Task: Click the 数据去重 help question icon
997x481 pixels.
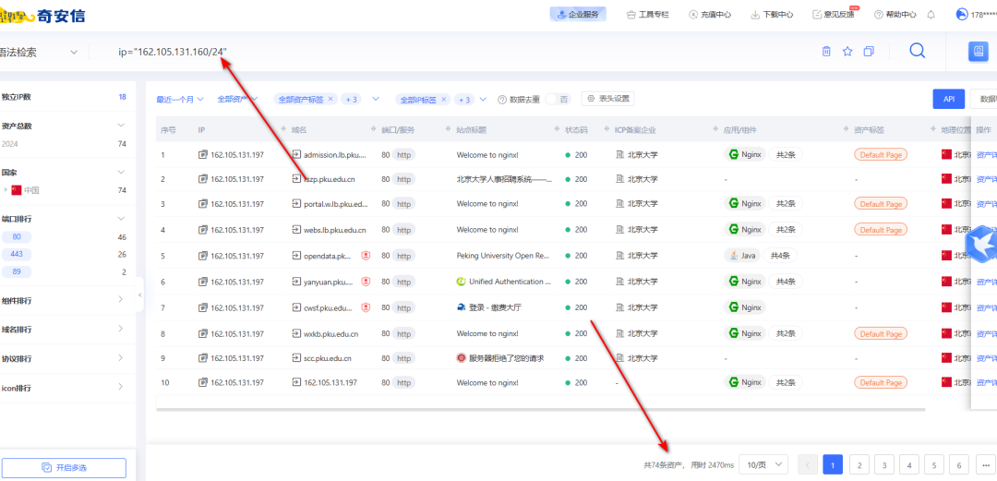Action: pyautogui.click(x=501, y=100)
